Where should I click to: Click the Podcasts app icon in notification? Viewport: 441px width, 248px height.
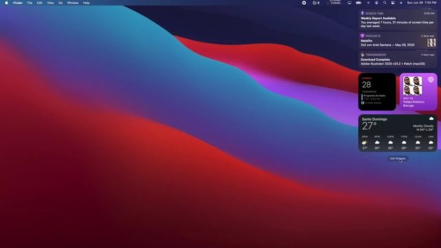(x=362, y=36)
